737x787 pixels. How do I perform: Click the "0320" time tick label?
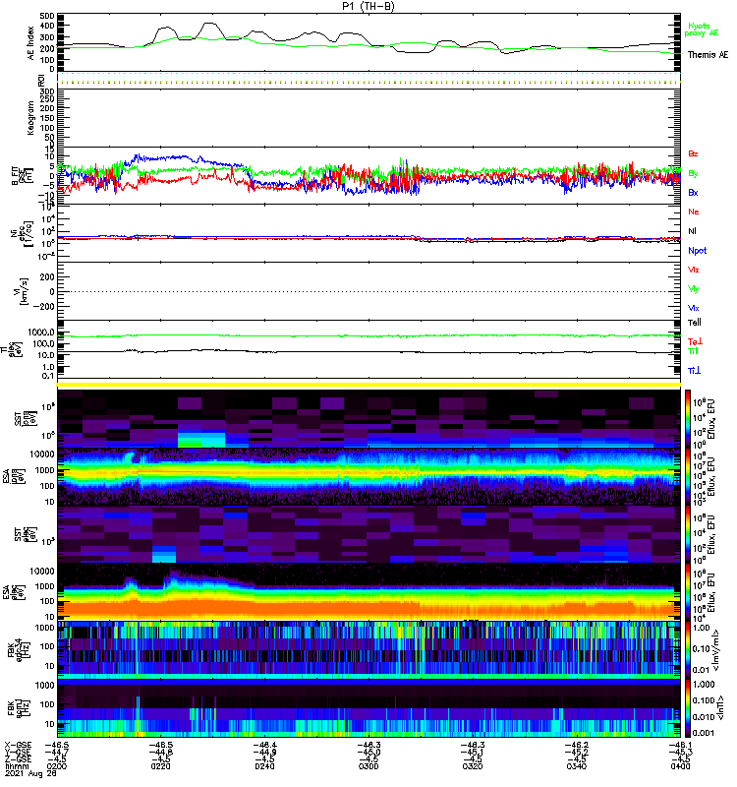[x=473, y=767]
